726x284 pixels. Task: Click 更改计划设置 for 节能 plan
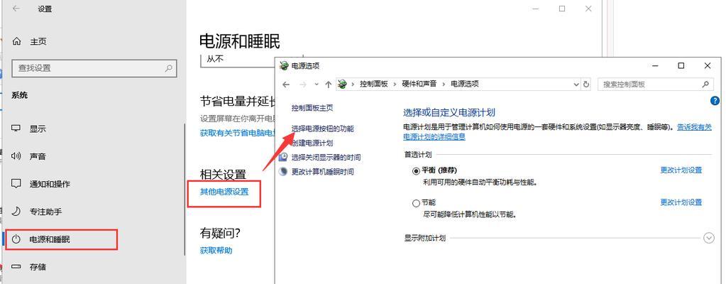(681, 202)
